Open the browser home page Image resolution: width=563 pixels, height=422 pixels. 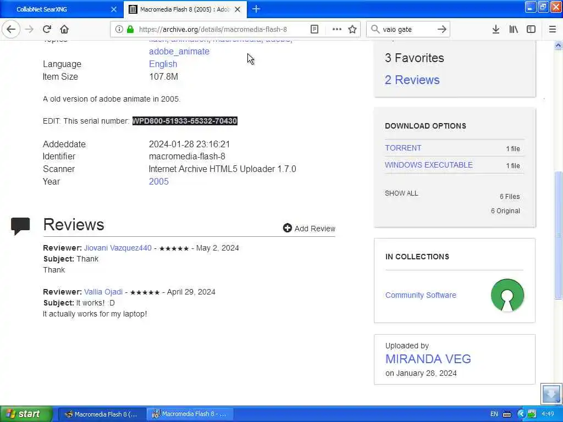pyautogui.click(x=64, y=29)
